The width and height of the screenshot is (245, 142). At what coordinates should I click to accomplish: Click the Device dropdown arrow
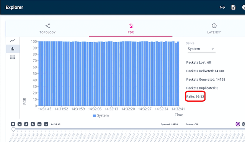213,49
